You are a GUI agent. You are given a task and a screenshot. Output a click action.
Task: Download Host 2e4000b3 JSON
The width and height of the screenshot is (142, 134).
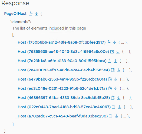tap(119, 70)
